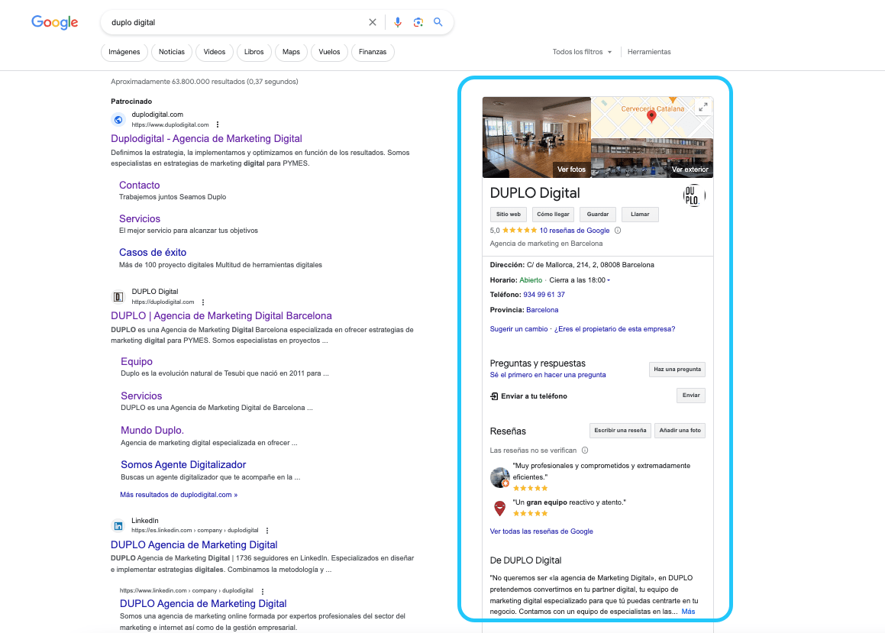Select the Noticias filter tab
885x633 pixels.
[172, 52]
